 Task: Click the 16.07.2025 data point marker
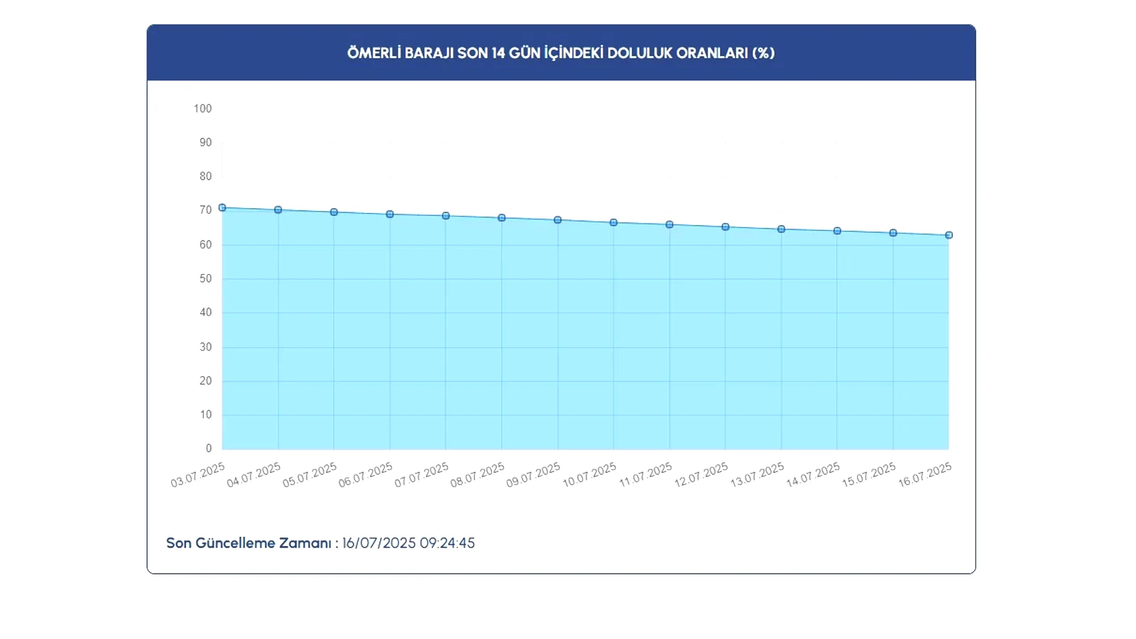click(x=949, y=235)
